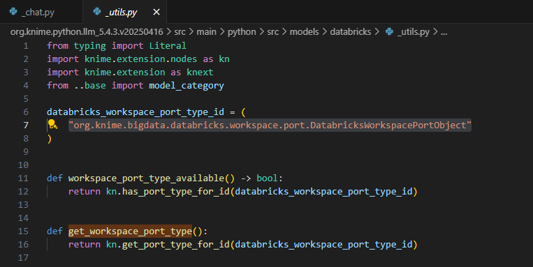Open 'python' breadcrumb segment
The height and width of the screenshot is (267, 533).
[242, 32]
